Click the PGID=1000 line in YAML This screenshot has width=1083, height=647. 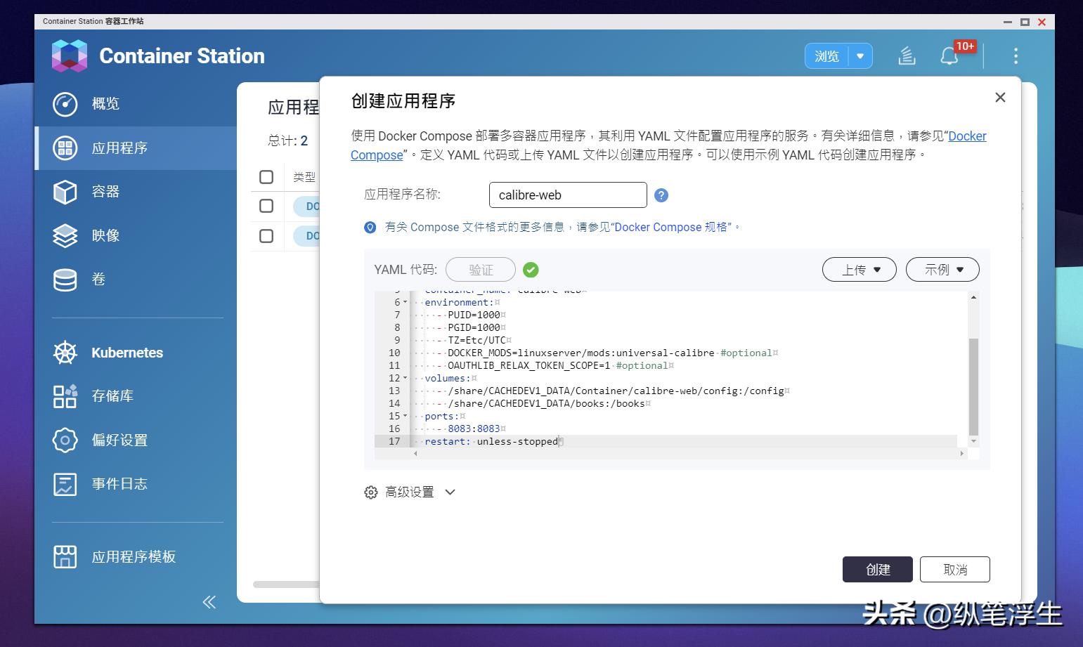click(x=474, y=328)
